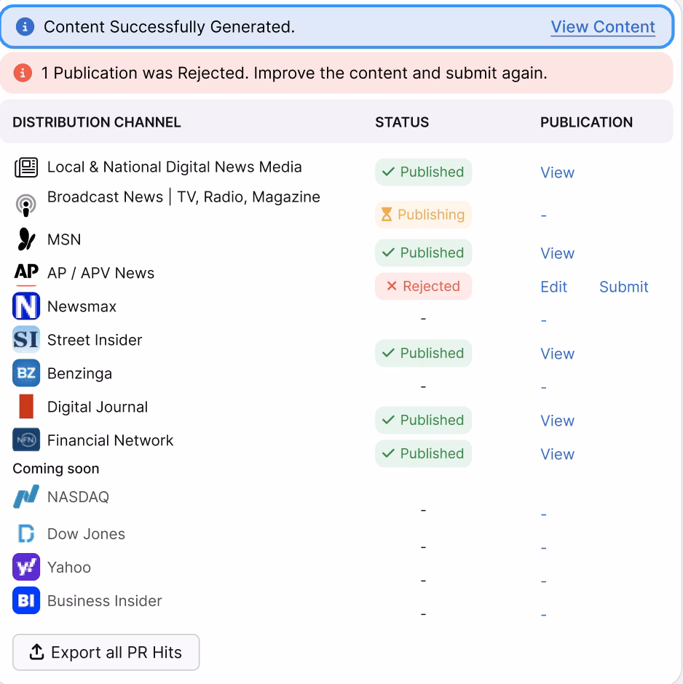Click the red alert icon in rejection banner
Viewport: 683px width, 684px height.
tap(23, 73)
